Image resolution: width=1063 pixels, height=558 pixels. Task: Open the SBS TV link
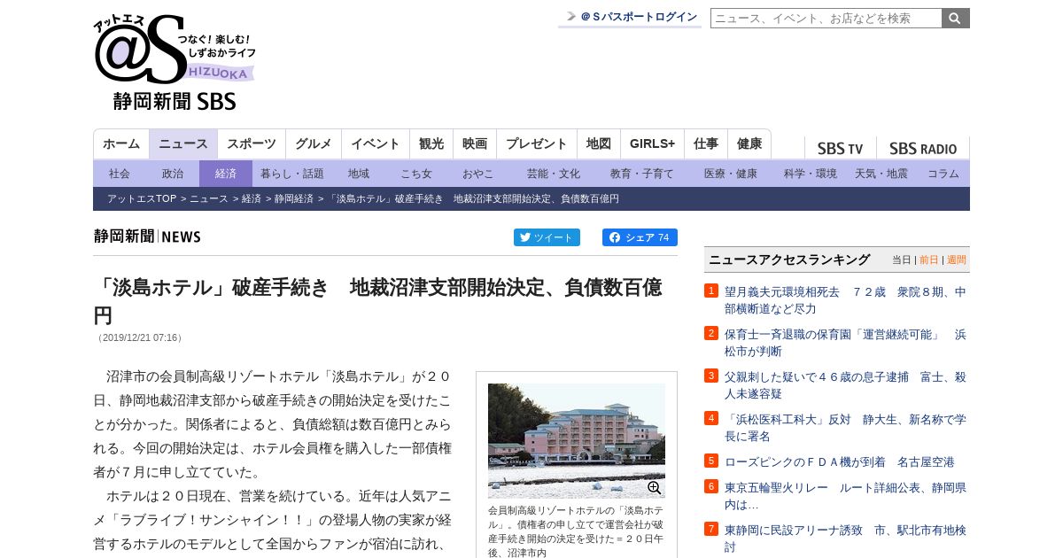click(840, 149)
